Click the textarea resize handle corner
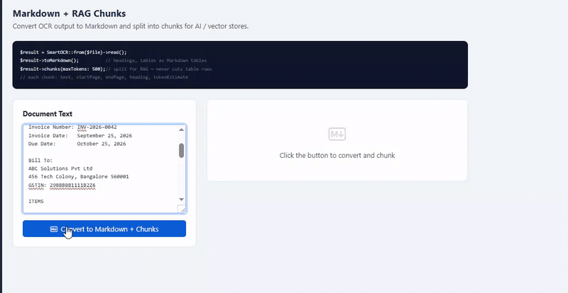568x293 pixels. (x=182, y=209)
